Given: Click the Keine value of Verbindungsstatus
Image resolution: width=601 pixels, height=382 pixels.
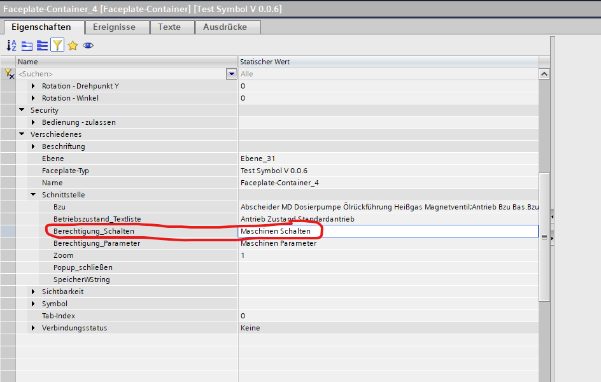Looking at the screenshot, I should tap(250, 328).
